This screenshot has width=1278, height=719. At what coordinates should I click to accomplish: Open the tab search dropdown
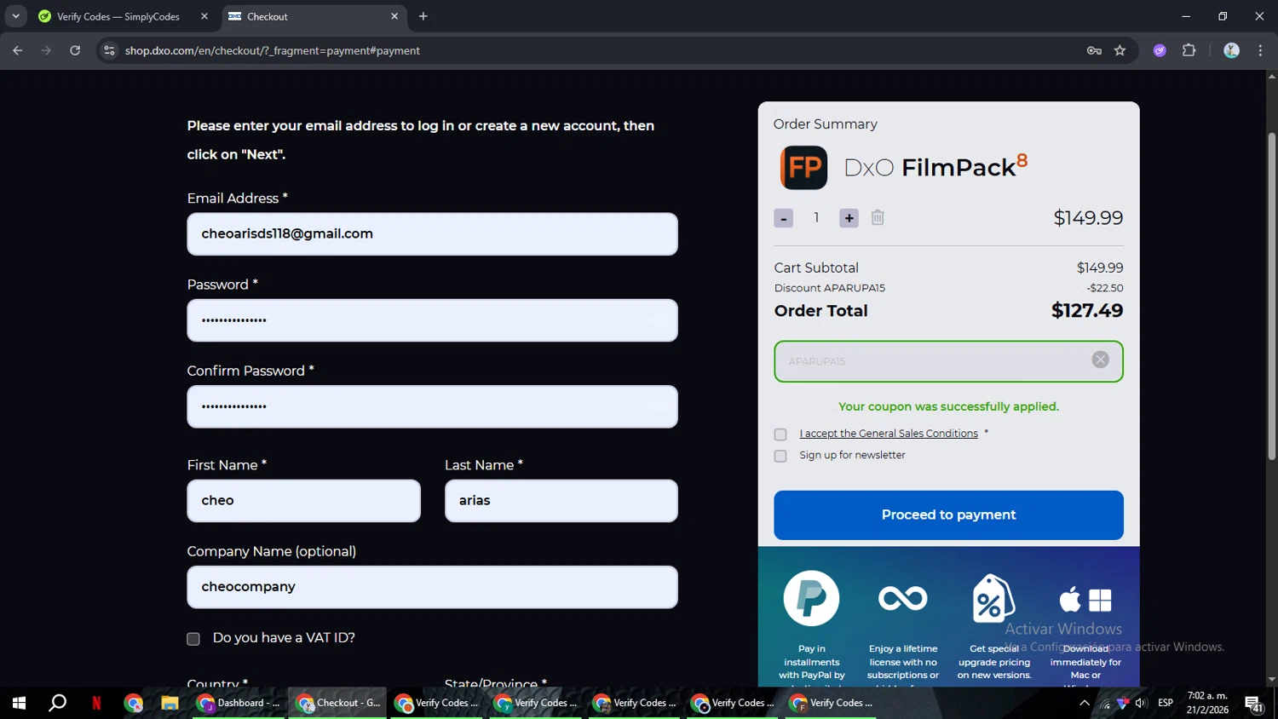pyautogui.click(x=15, y=16)
